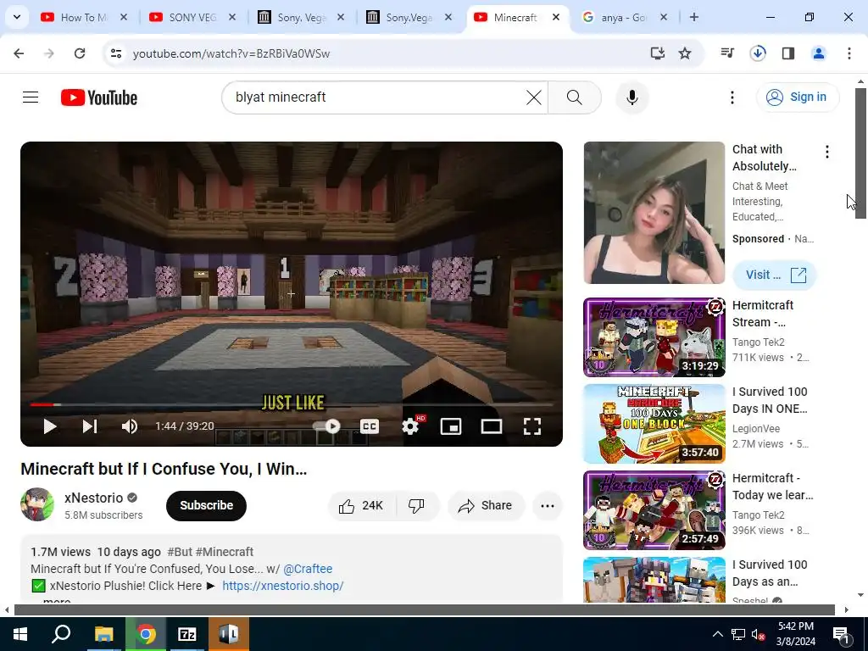Open Chrome downloads icon
Viewport: 868px width, 651px height.
tap(758, 53)
